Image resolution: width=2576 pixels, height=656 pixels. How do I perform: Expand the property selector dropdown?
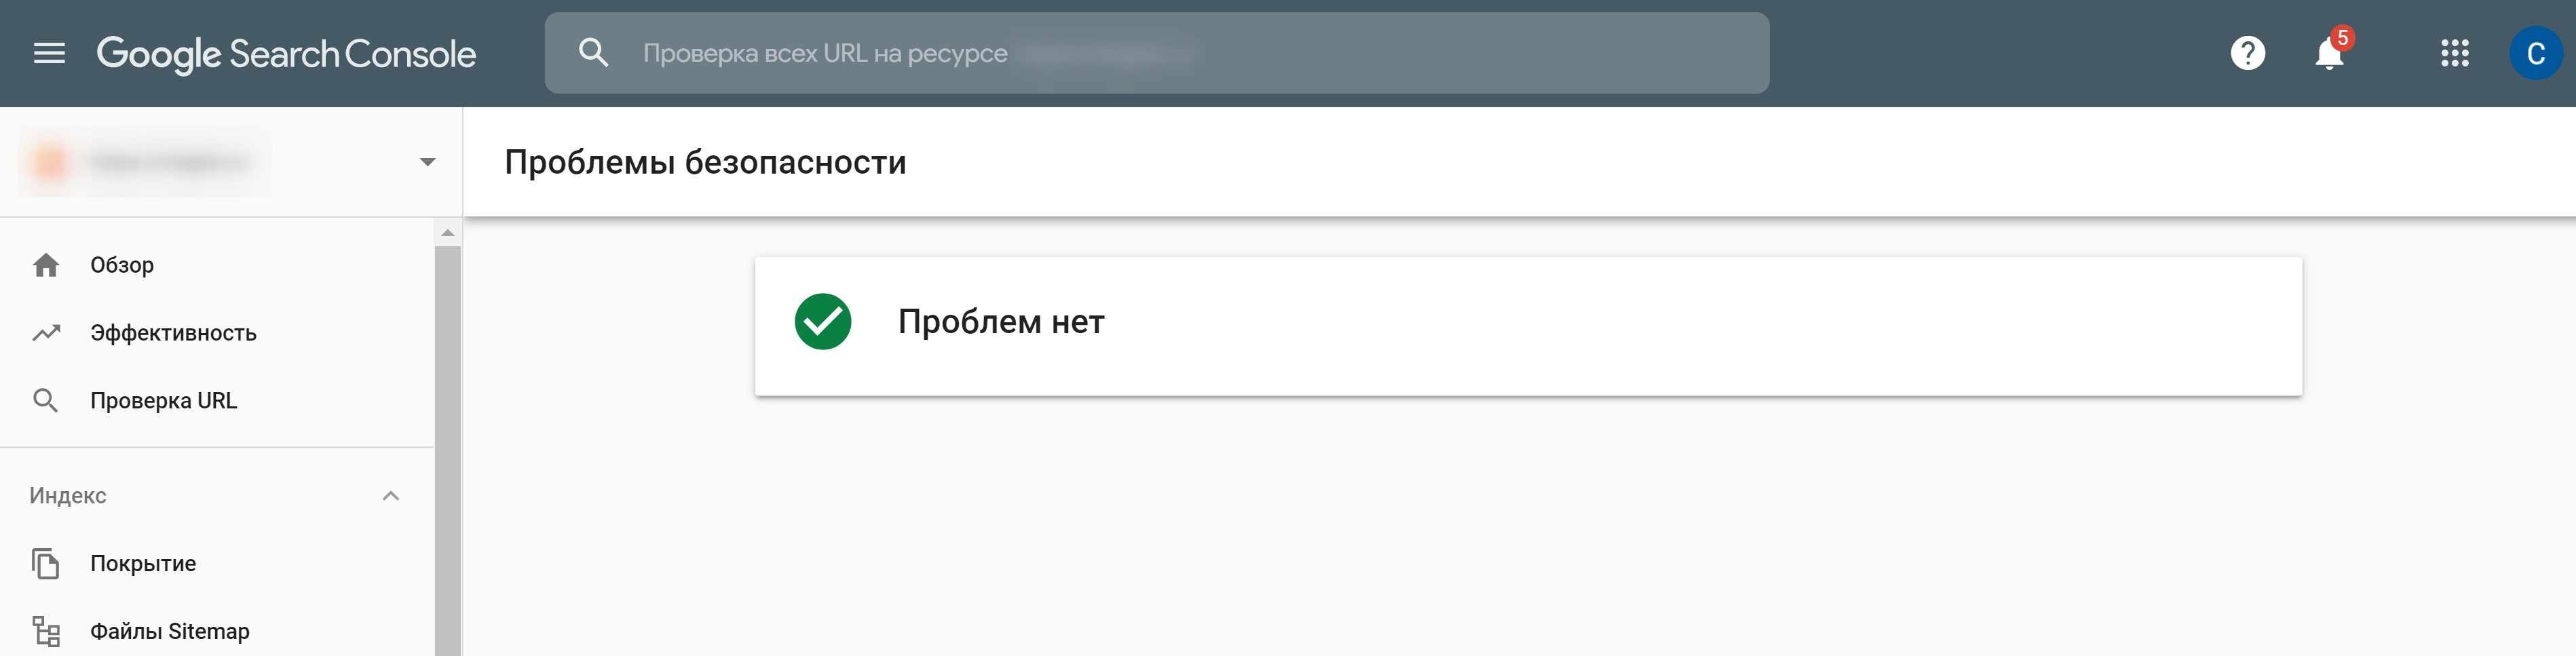pos(427,162)
